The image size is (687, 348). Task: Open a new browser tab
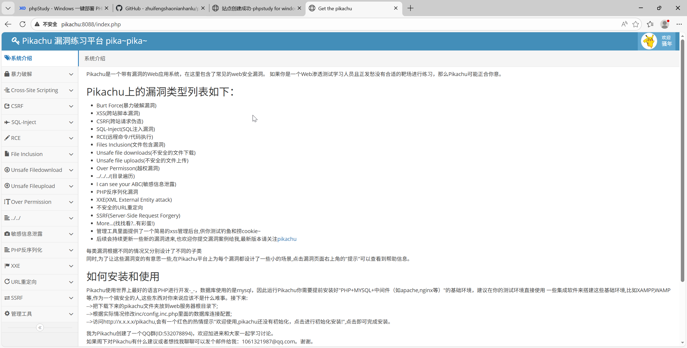pos(410,8)
